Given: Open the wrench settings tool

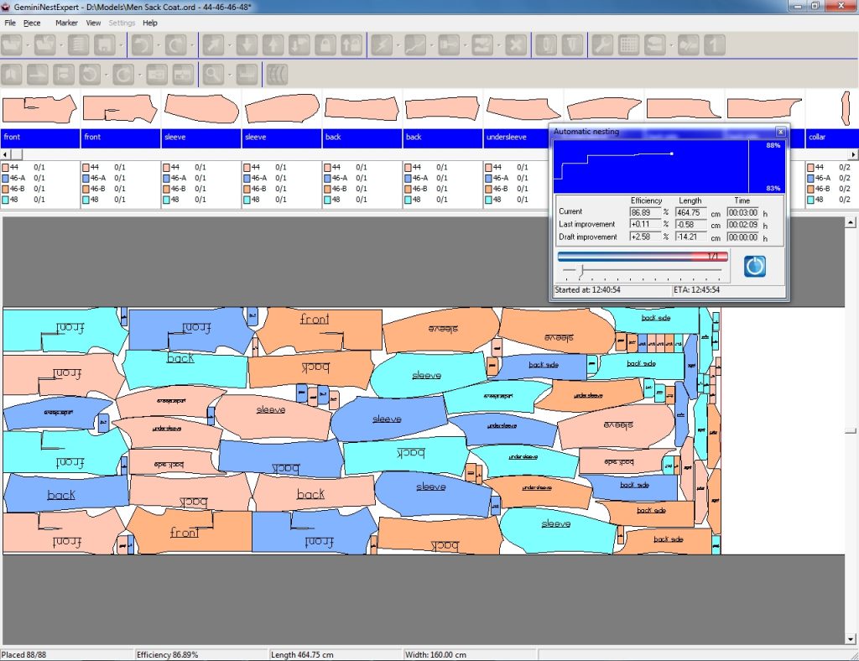Looking at the screenshot, I should [601, 44].
